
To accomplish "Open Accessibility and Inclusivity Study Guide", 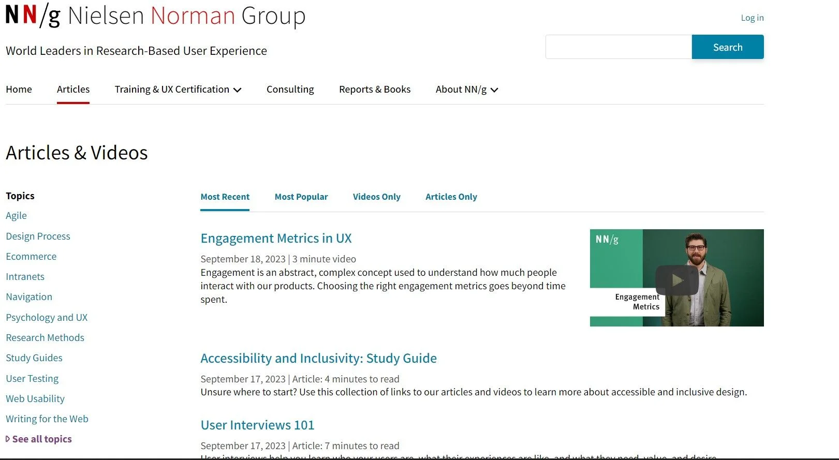I will (x=318, y=359).
